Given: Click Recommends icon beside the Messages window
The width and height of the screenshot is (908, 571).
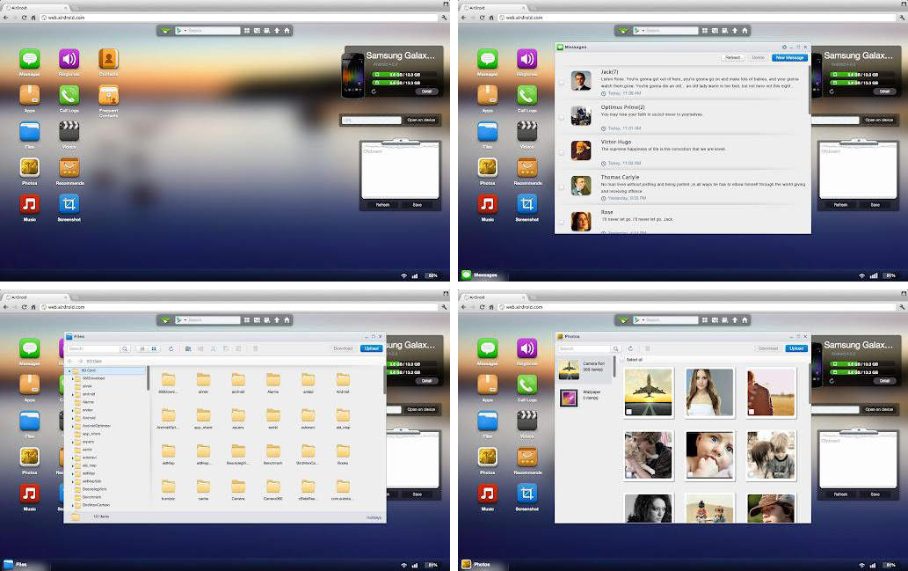Looking at the screenshot, I should [x=527, y=167].
